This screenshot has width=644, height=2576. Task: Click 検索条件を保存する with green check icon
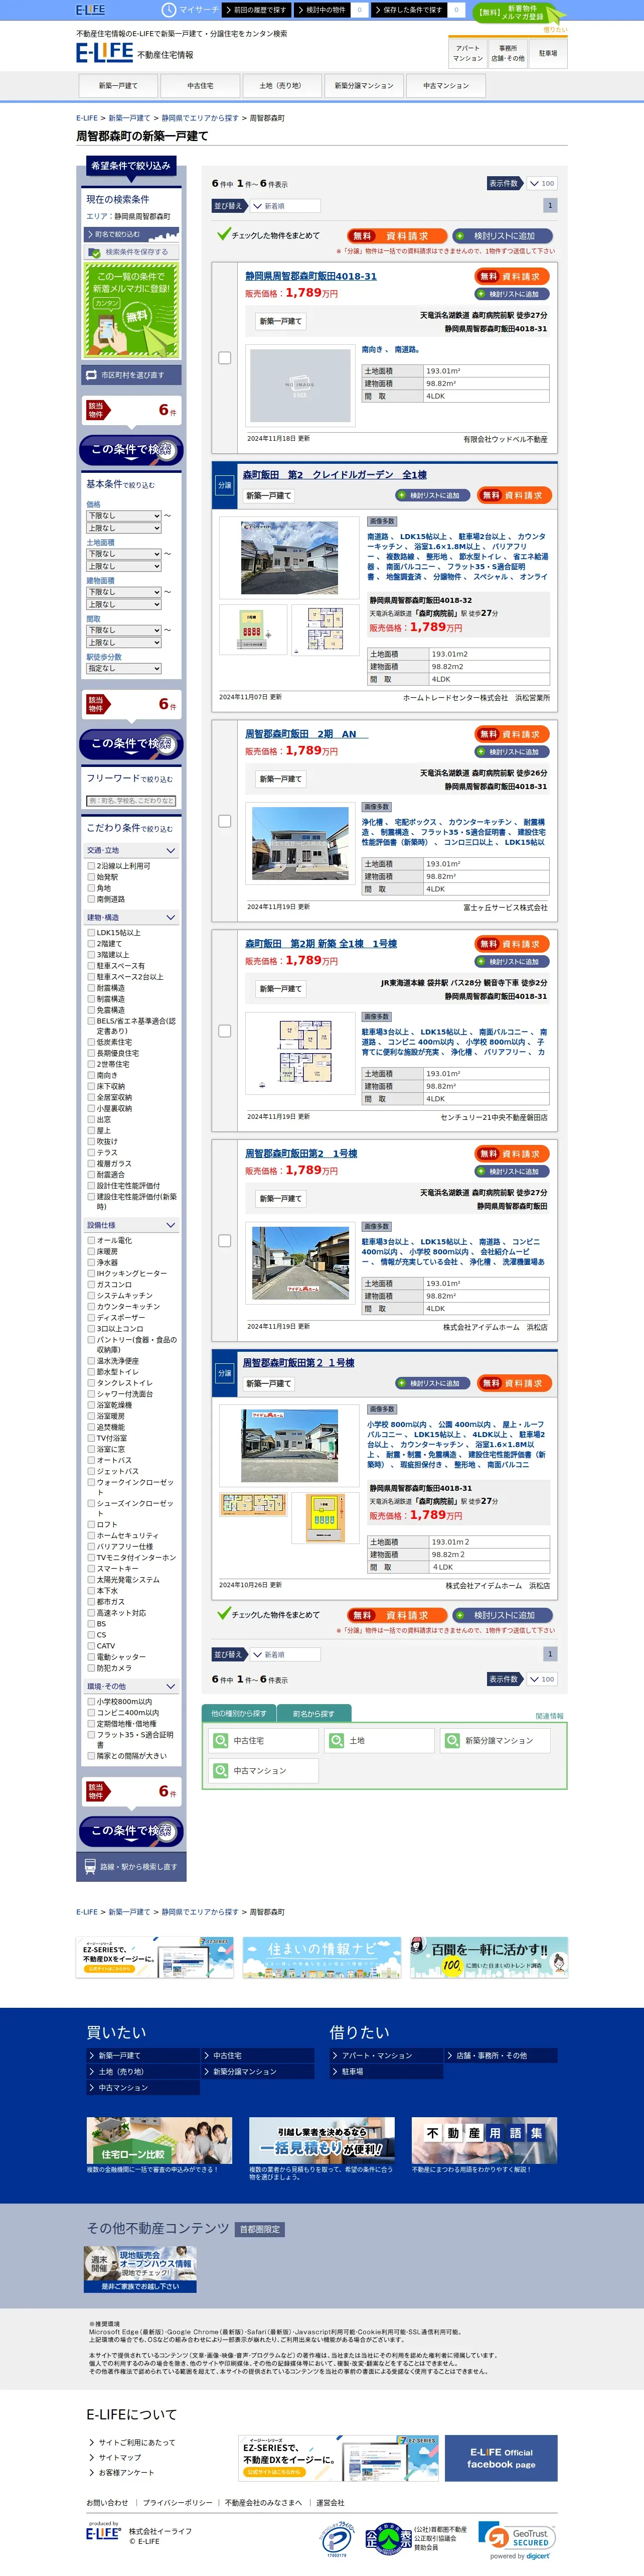131,252
